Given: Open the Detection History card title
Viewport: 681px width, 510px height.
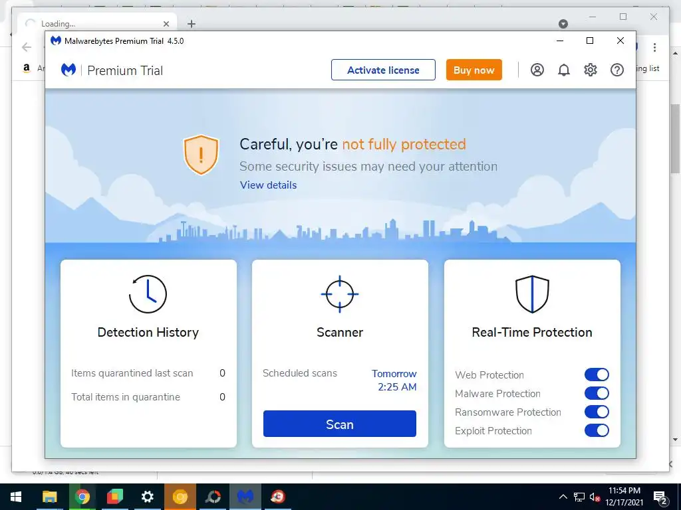Looking at the screenshot, I should coord(148,332).
